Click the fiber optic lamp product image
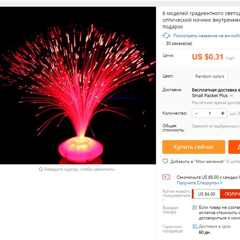240x240 pixels. 78,85
